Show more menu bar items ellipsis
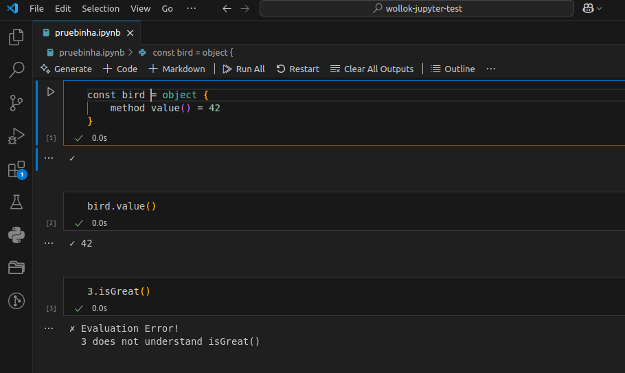The width and height of the screenshot is (625, 373). pyautogui.click(x=192, y=8)
